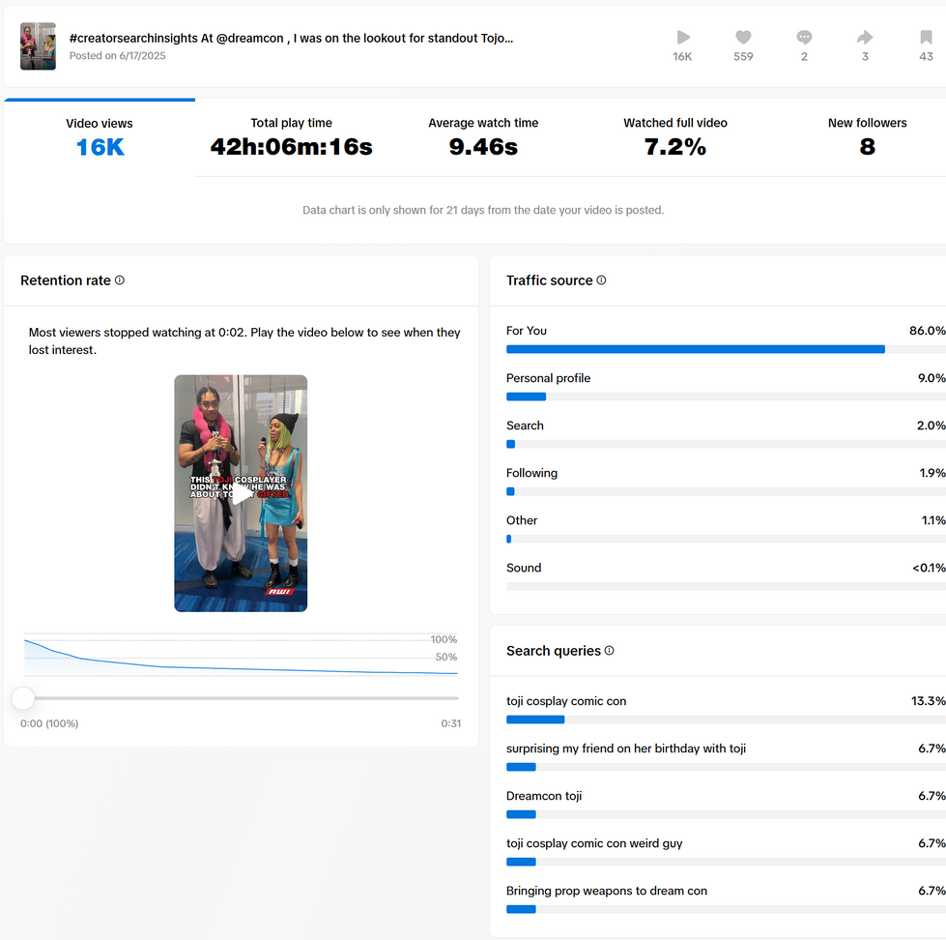Image resolution: width=946 pixels, height=940 pixels.
Task: Select the Average watch time tab
Action: (x=483, y=138)
